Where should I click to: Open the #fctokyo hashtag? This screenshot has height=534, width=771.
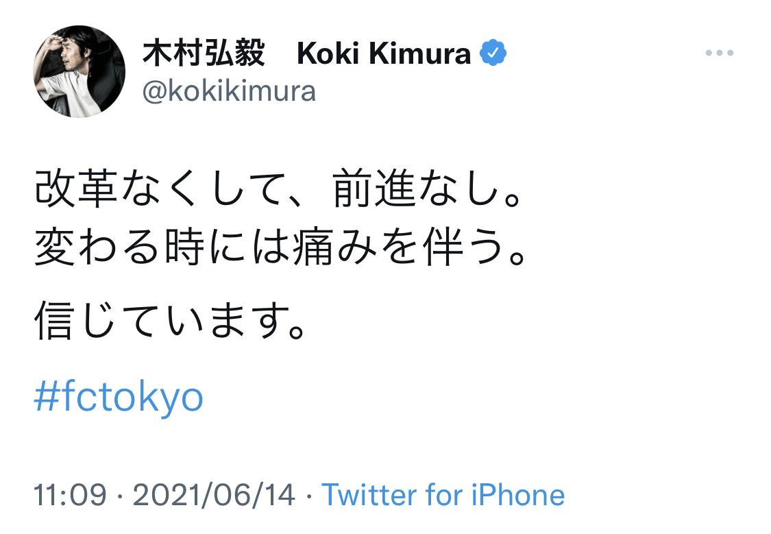pos(119,396)
